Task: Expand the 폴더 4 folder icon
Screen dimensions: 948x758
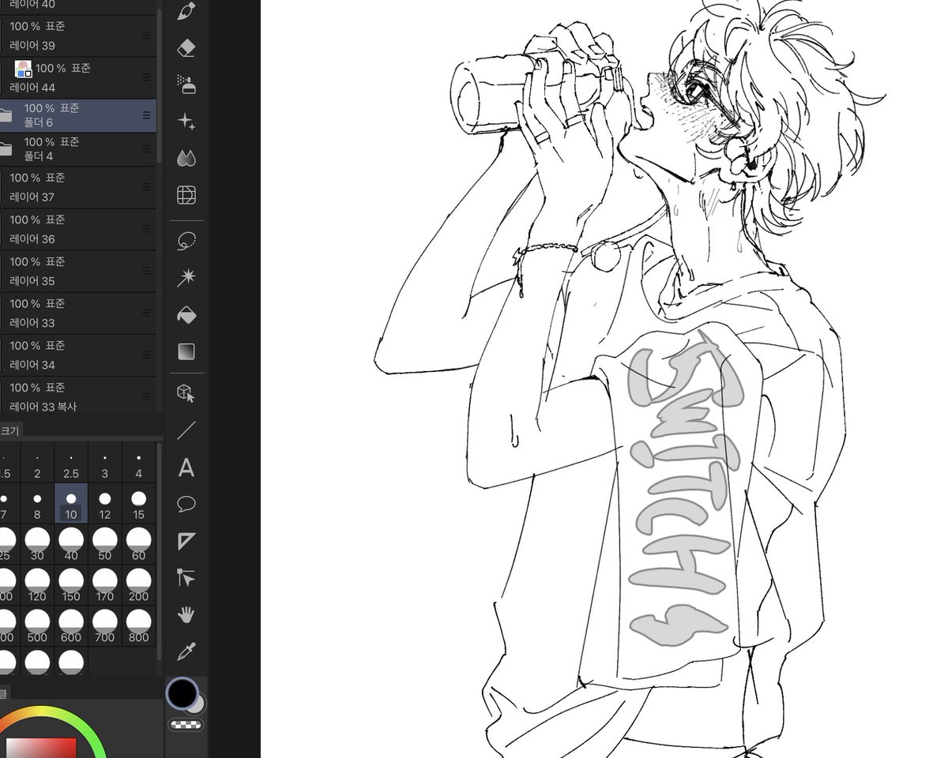Action: click(x=5, y=149)
